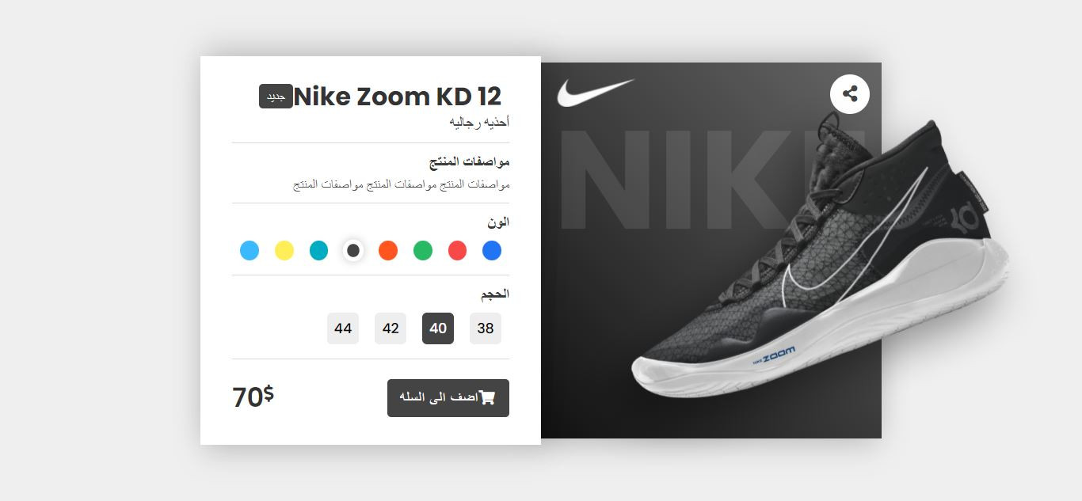This screenshot has width=1082, height=501.
Task: Click the جديد new badge
Action: point(276,97)
